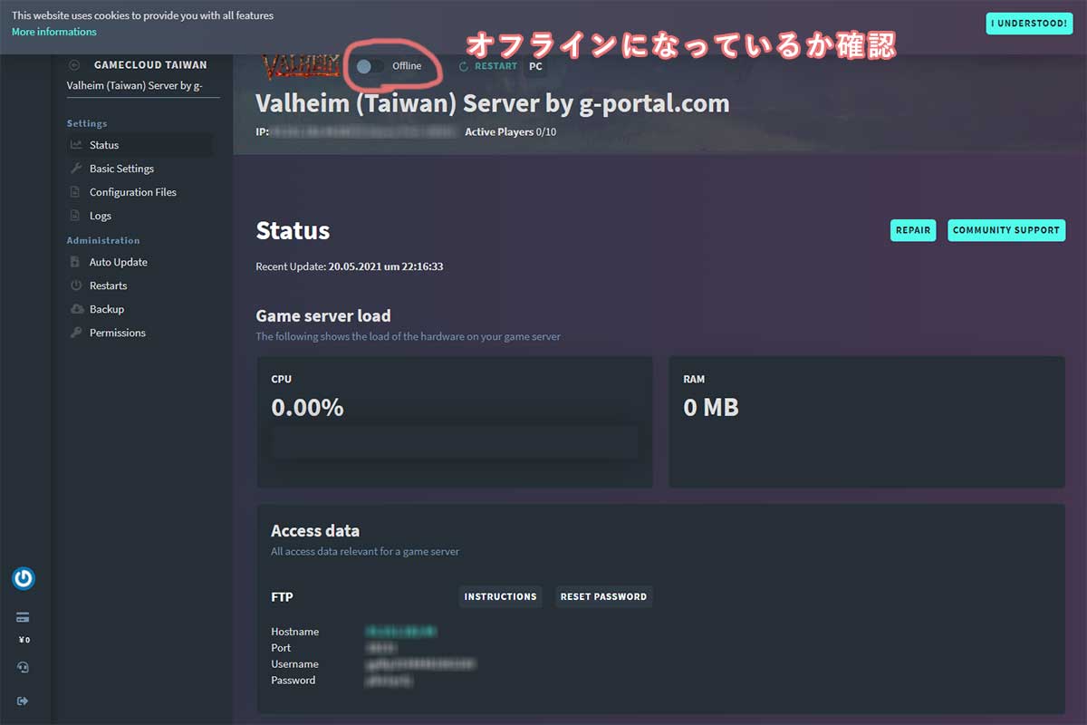
Task: Click the credit card billing icon
Action: coord(24,617)
